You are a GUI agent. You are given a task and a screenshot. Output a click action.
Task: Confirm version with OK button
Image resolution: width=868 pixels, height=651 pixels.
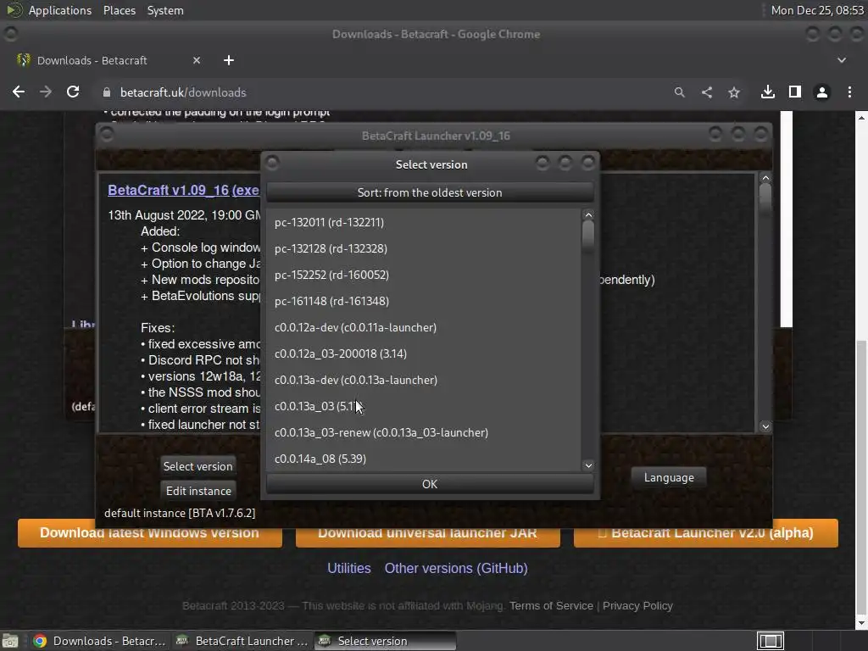(430, 484)
